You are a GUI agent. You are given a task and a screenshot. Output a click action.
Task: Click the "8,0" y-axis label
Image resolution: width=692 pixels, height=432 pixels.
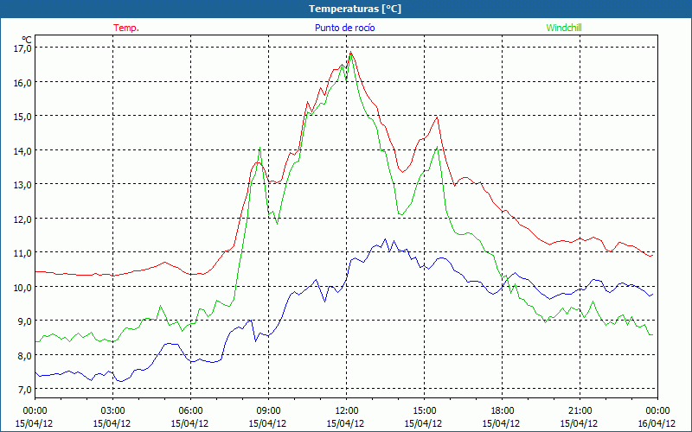(25, 355)
